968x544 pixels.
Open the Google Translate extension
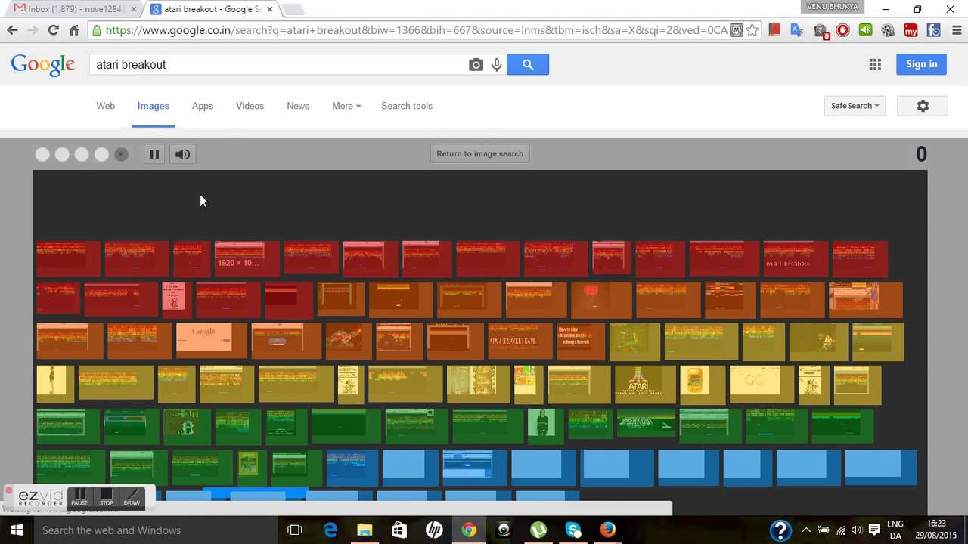coord(797,30)
